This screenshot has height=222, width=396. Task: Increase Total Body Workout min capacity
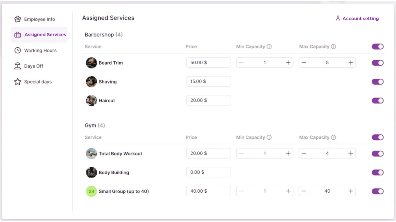tap(288, 153)
